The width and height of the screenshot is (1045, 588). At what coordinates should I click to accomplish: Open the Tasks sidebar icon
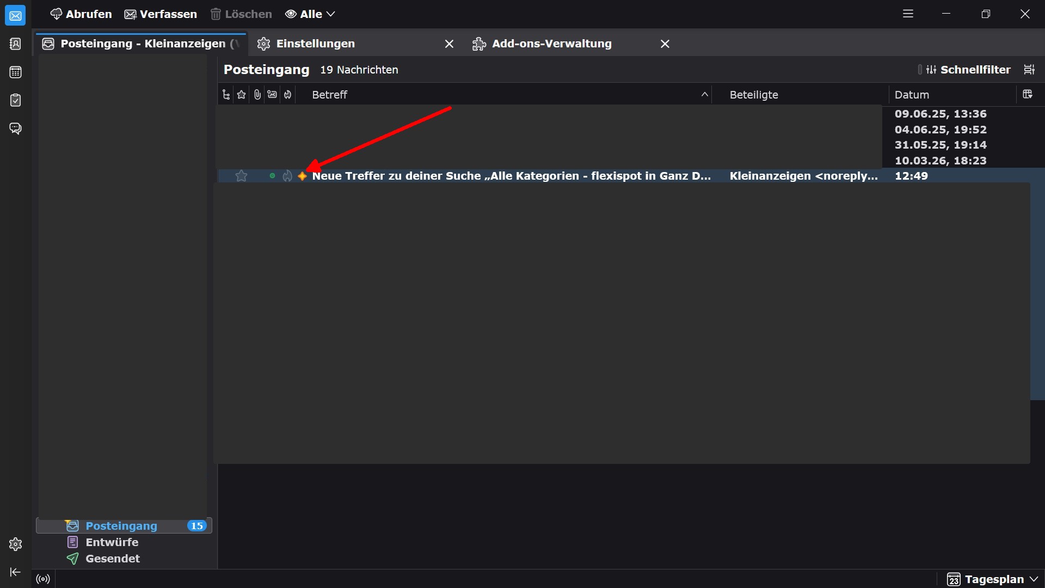click(x=15, y=100)
